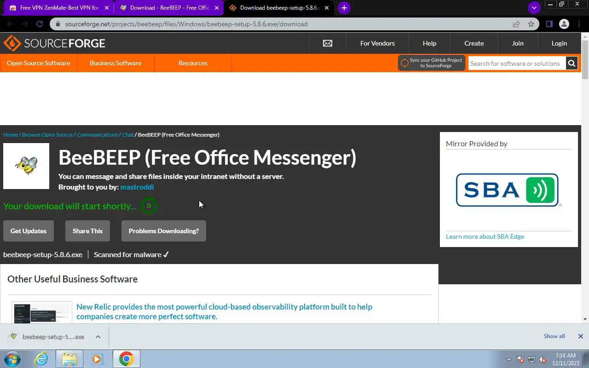Click the Sync GitHub Project button
The width and height of the screenshot is (589, 368).
pos(431,63)
